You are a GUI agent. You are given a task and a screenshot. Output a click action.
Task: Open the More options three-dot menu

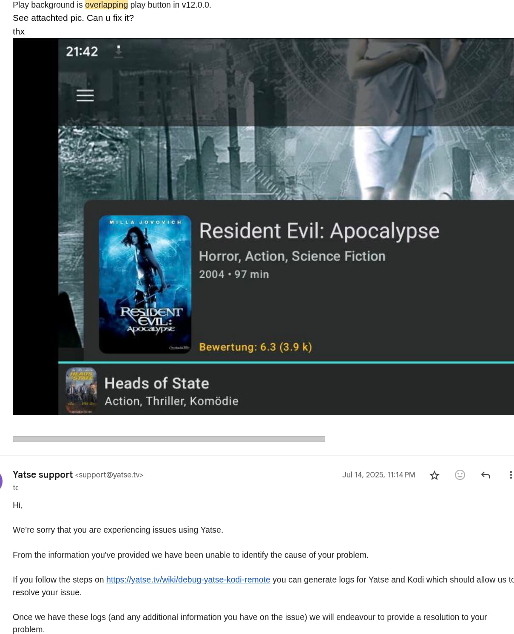point(510,475)
